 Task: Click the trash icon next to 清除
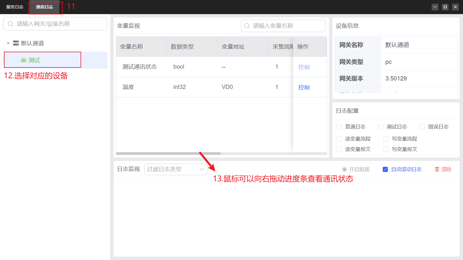point(437,169)
